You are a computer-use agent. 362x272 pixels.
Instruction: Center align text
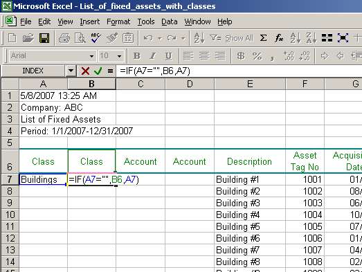tap(204, 56)
